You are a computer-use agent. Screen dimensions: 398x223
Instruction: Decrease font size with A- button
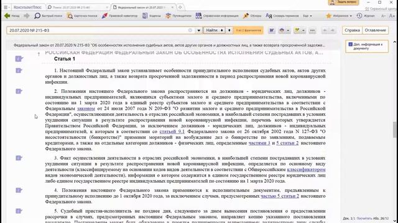click(383, 15)
